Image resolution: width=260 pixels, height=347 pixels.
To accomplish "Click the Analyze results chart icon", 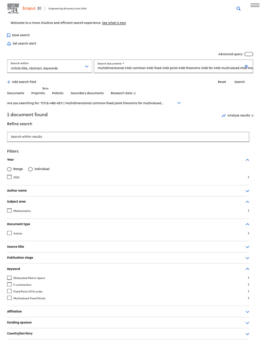I will click(x=224, y=116).
